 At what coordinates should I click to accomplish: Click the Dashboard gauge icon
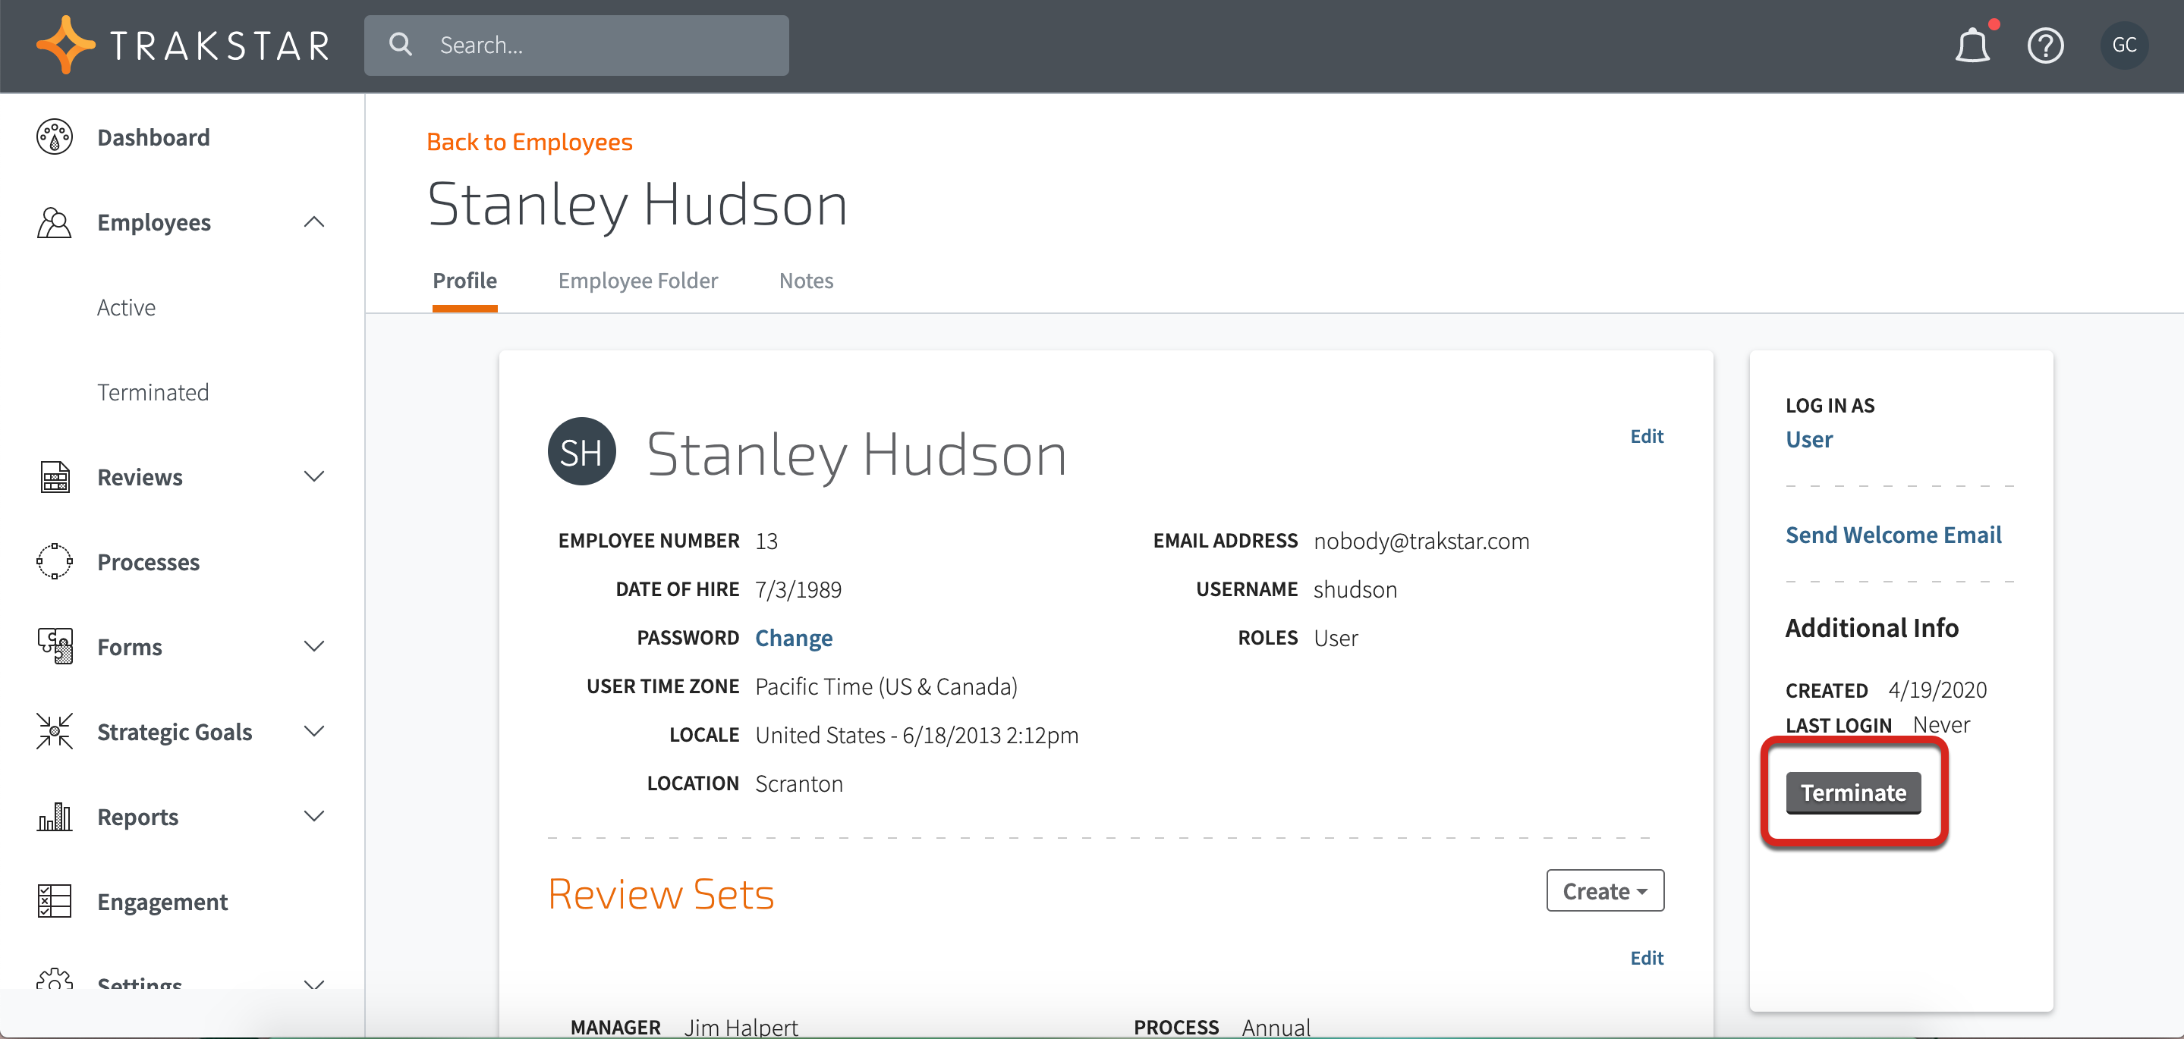click(x=55, y=137)
